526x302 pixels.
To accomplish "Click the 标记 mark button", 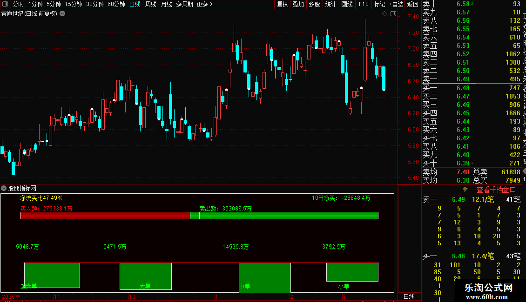I will [379, 4].
